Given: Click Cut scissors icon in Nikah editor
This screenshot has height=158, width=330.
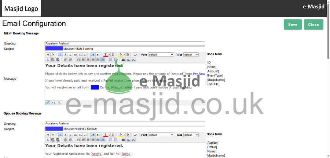Looking at the screenshot, I should pyautogui.click(x=48, y=59).
